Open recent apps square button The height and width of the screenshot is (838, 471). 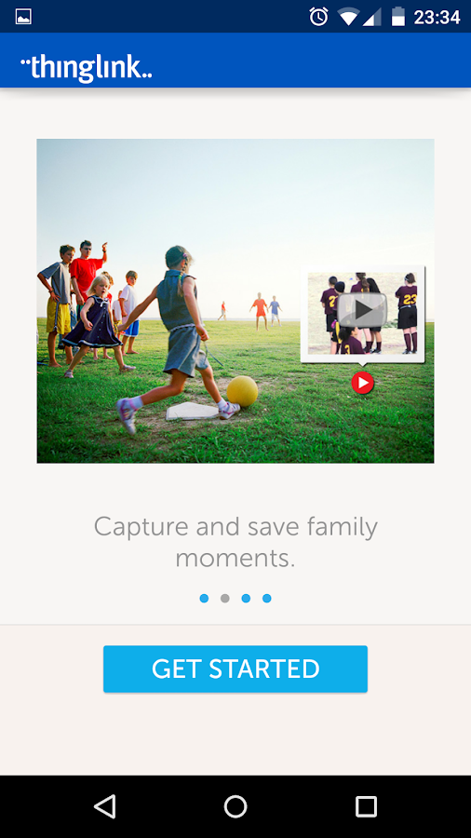(367, 806)
